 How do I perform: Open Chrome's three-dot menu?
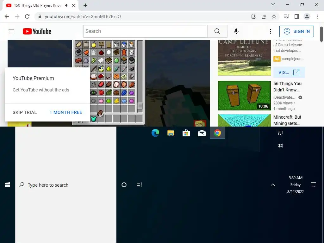coord(317,16)
